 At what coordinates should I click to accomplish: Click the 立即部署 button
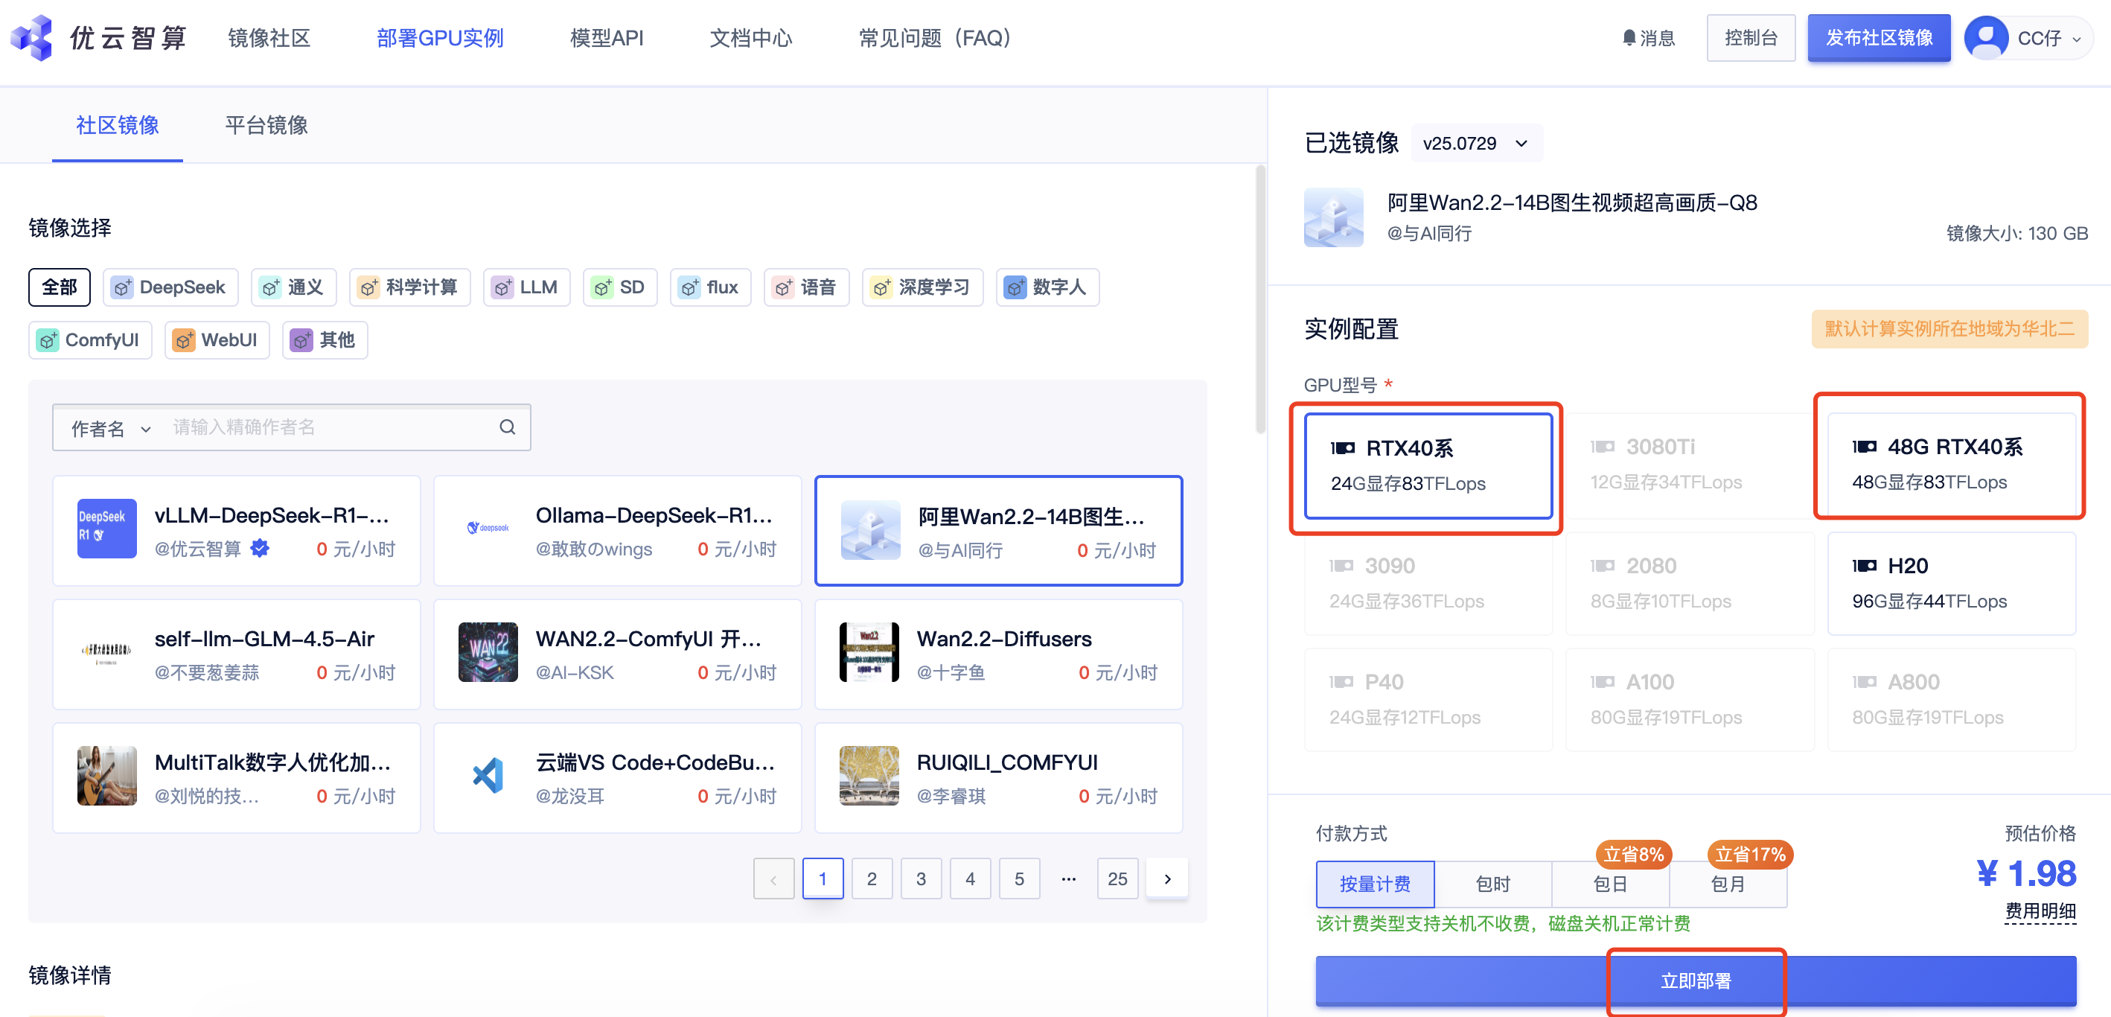(x=1696, y=980)
